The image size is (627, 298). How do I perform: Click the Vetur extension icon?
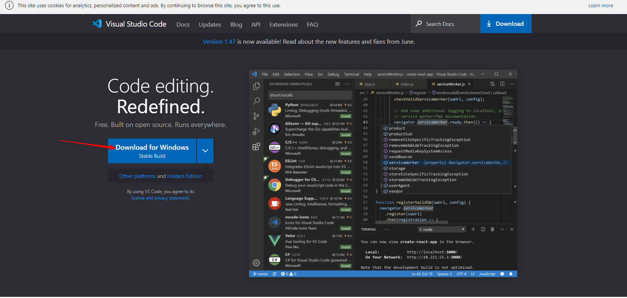point(275,241)
